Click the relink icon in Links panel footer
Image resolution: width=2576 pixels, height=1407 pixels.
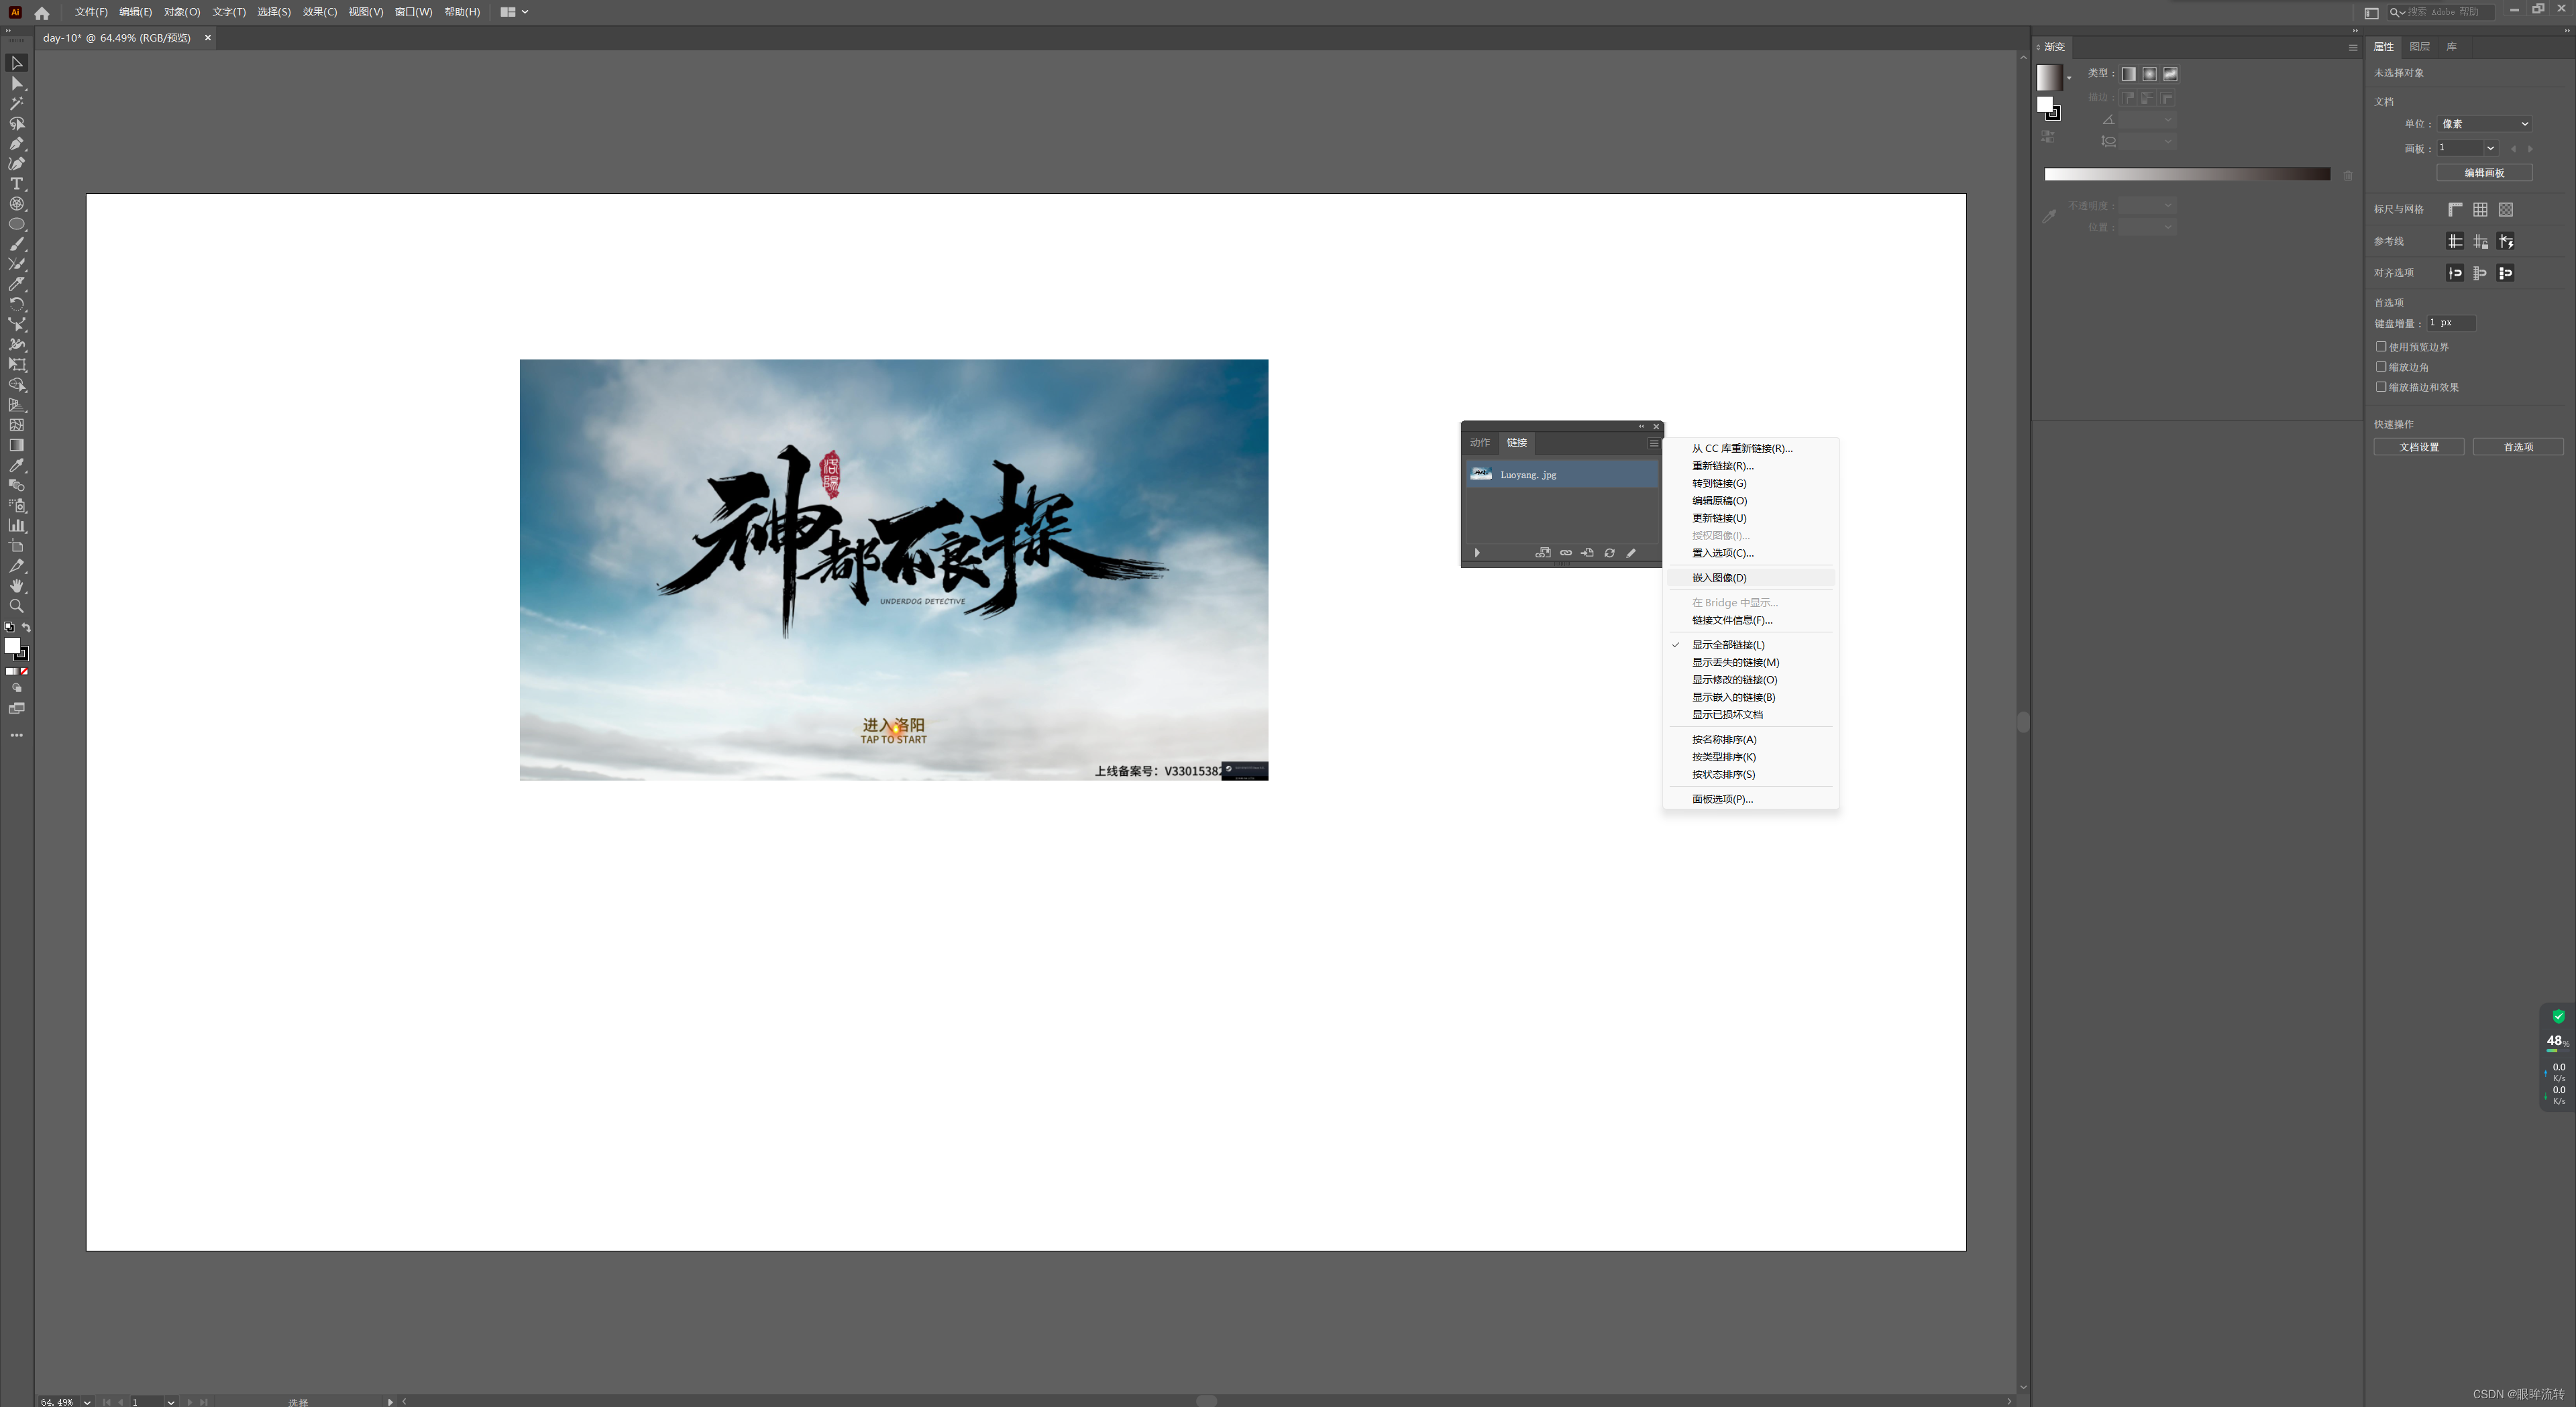[x=1566, y=553]
